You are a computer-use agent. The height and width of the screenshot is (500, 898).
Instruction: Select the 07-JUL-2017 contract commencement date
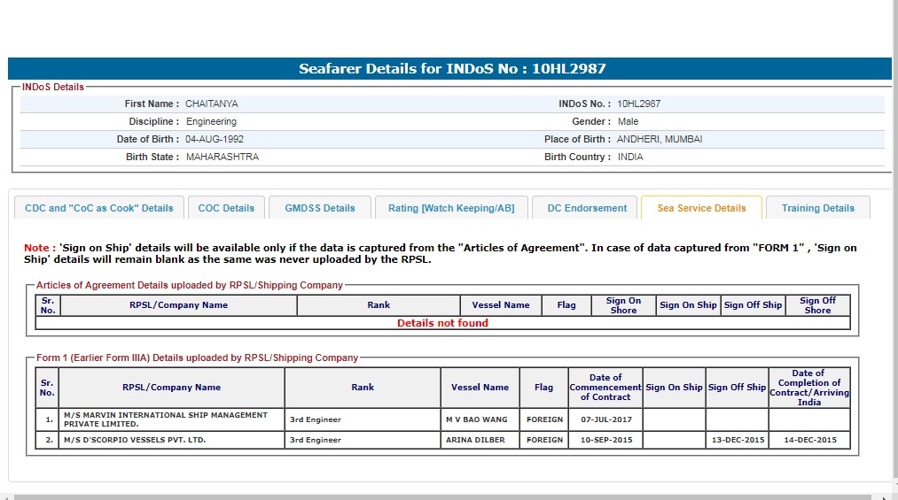606,419
